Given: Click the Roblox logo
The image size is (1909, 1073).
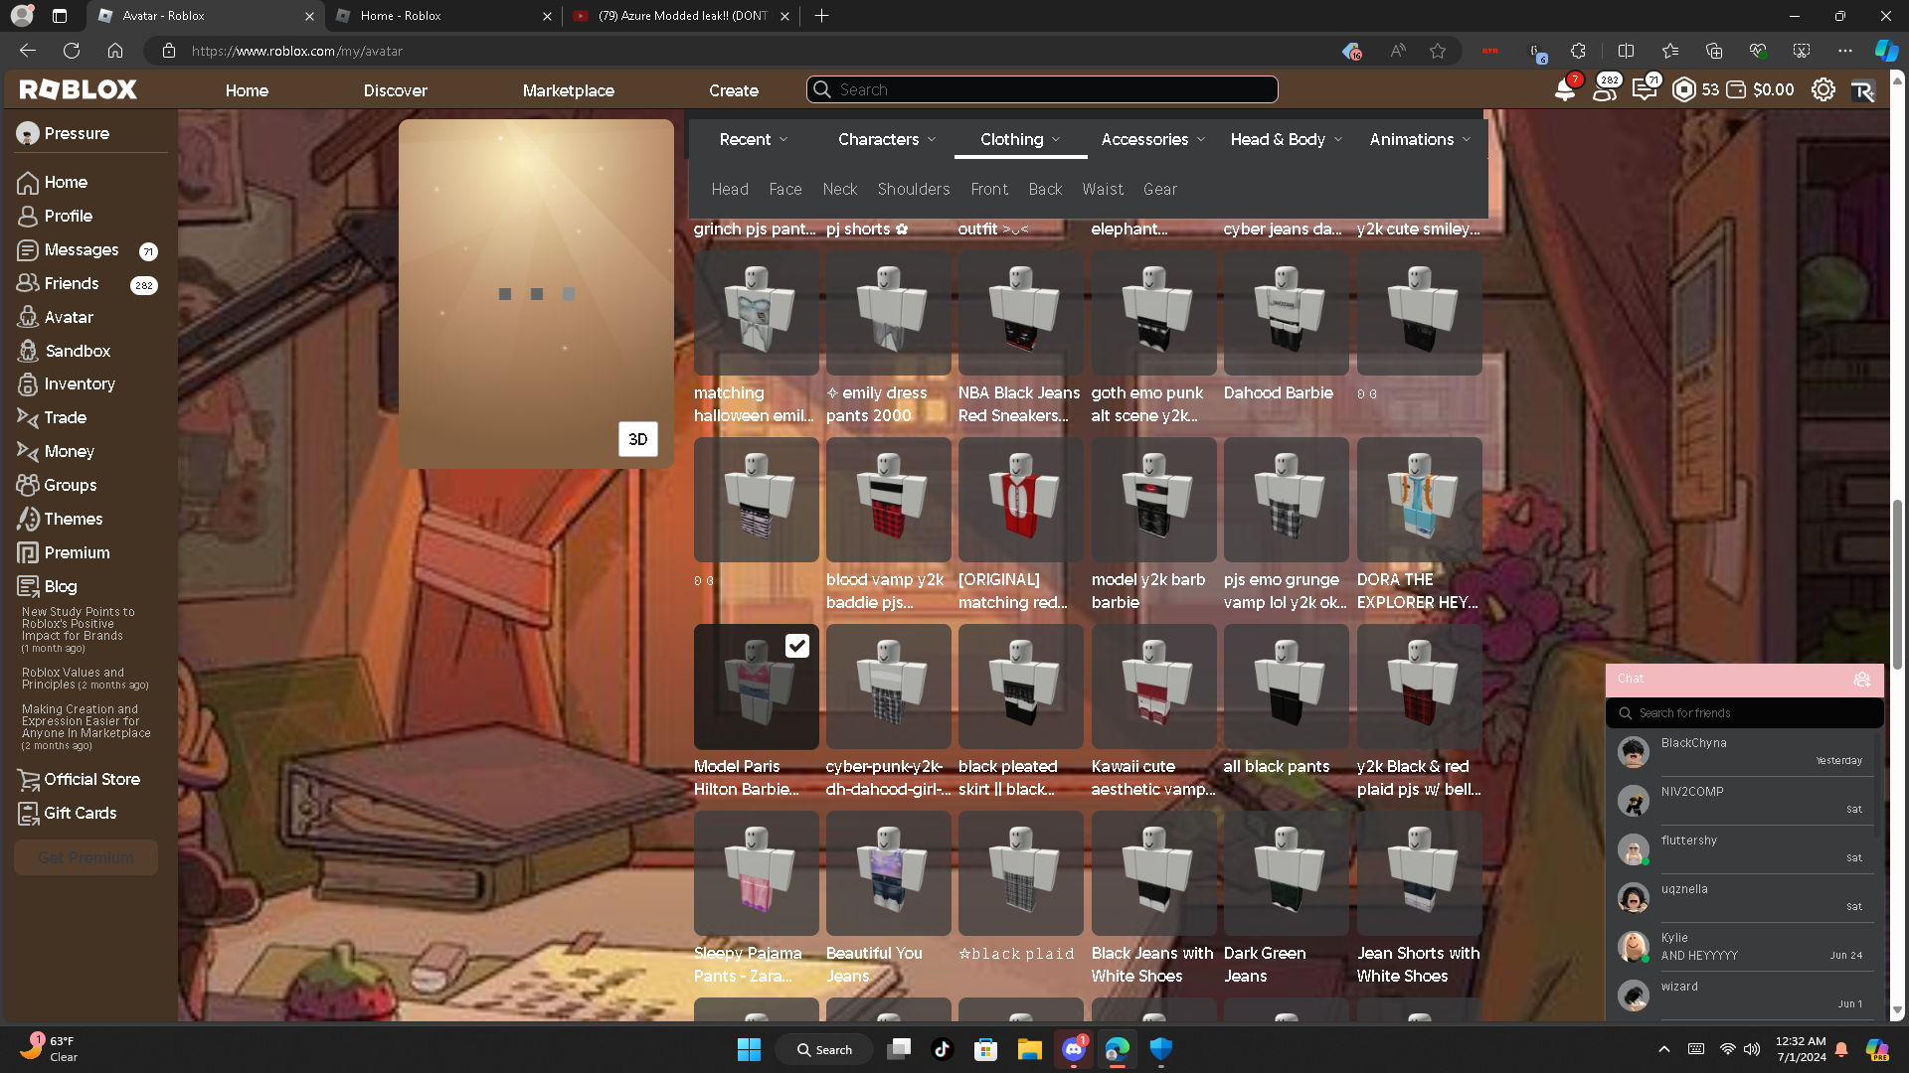Looking at the screenshot, I should (78, 89).
